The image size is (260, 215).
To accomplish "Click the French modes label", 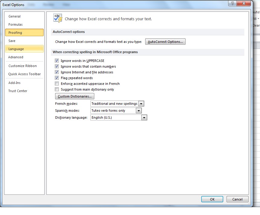I will point(66,104).
